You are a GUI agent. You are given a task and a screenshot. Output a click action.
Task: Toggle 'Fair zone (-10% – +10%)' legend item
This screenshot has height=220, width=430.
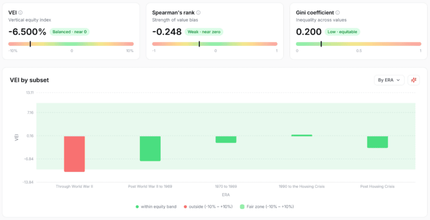tap(267, 207)
